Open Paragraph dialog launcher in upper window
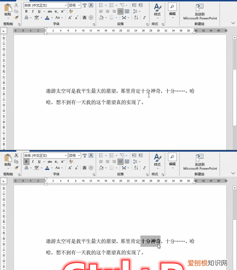The height and width of the screenshot is (270, 237). [147, 24]
